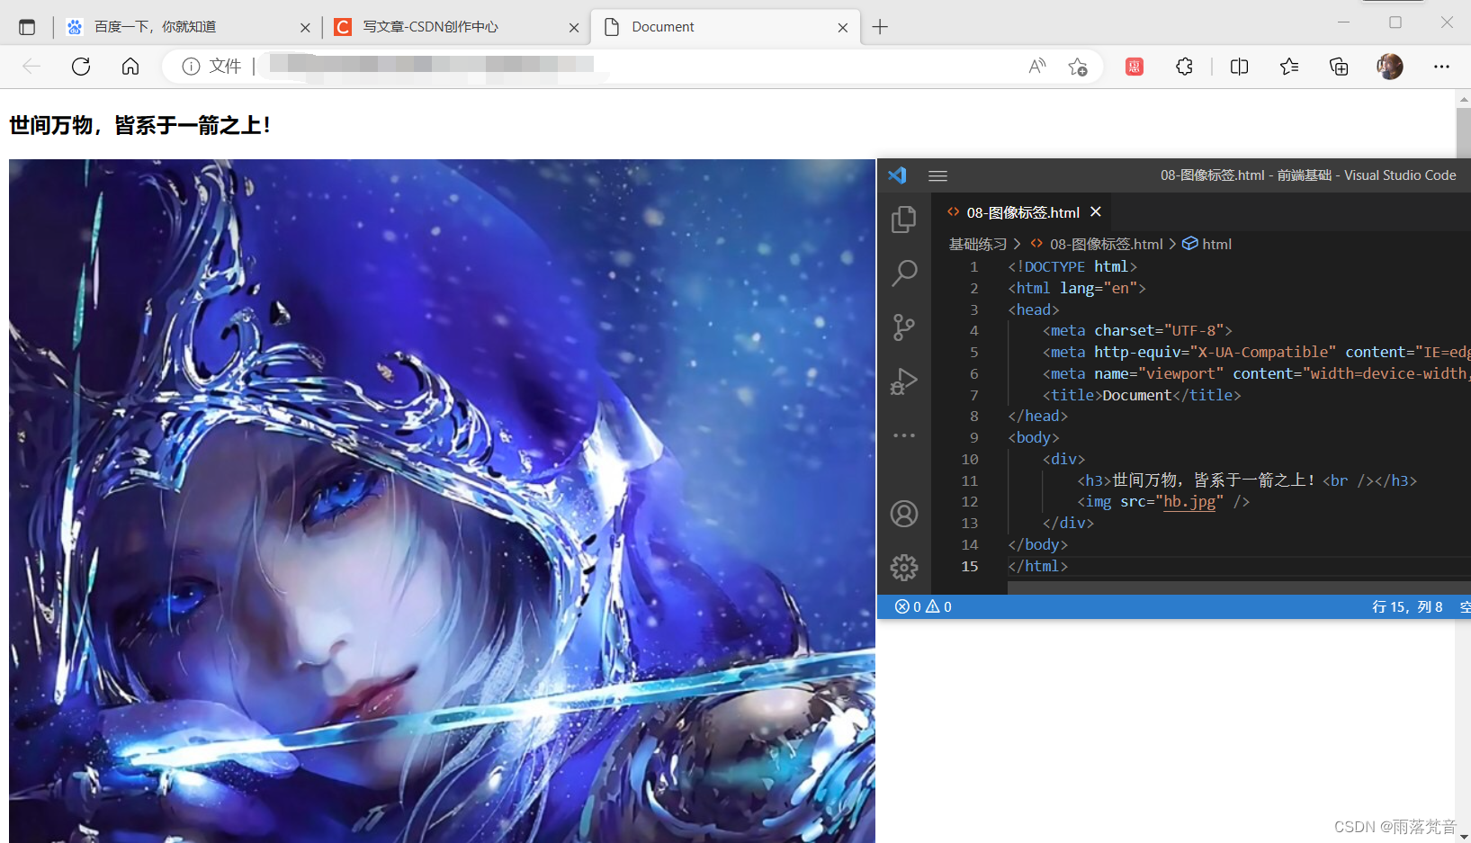Go to the browser Home page
This screenshot has height=843, width=1471.
coord(130,67)
